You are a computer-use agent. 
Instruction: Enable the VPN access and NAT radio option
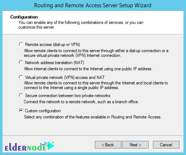pyautogui.click(x=21, y=77)
